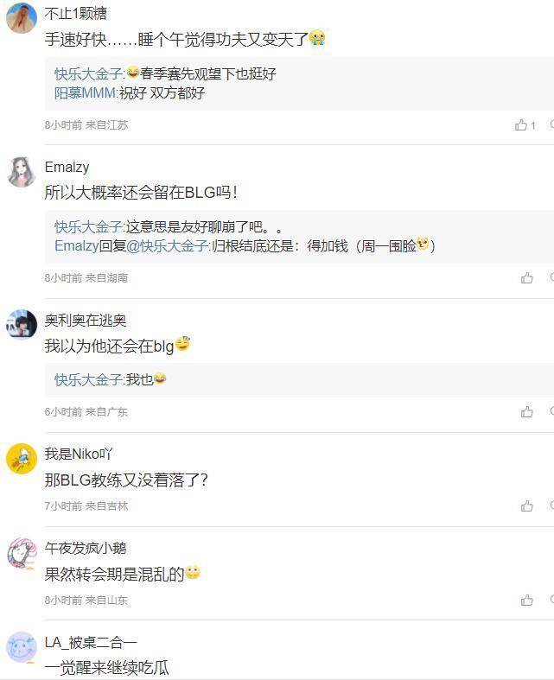Like the comment by 午夜发疯小鹅

[x=527, y=601]
